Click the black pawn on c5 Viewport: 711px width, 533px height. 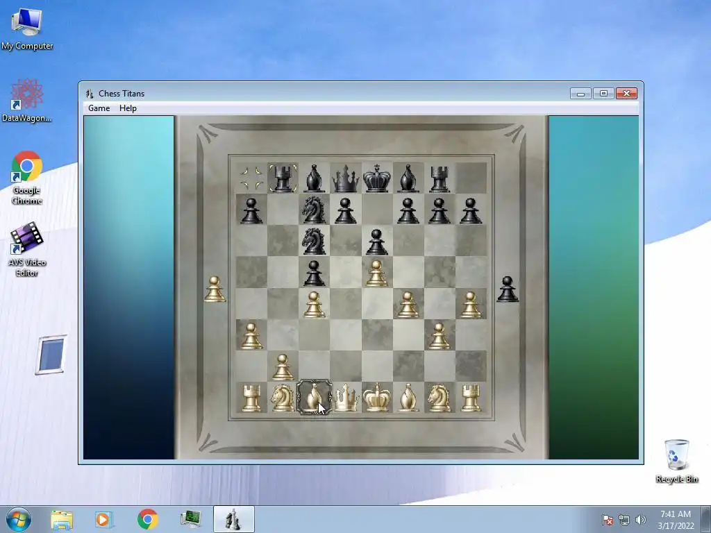(315, 273)
